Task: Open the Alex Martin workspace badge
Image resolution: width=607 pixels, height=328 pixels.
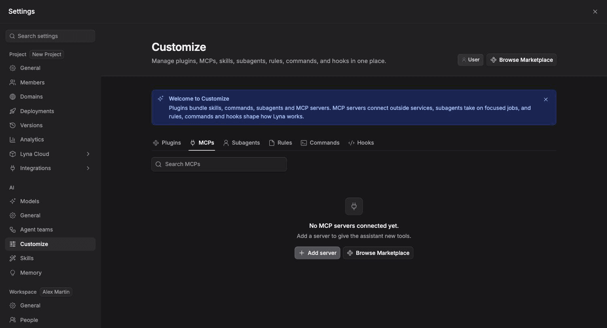Action: (x=56, y=292)
